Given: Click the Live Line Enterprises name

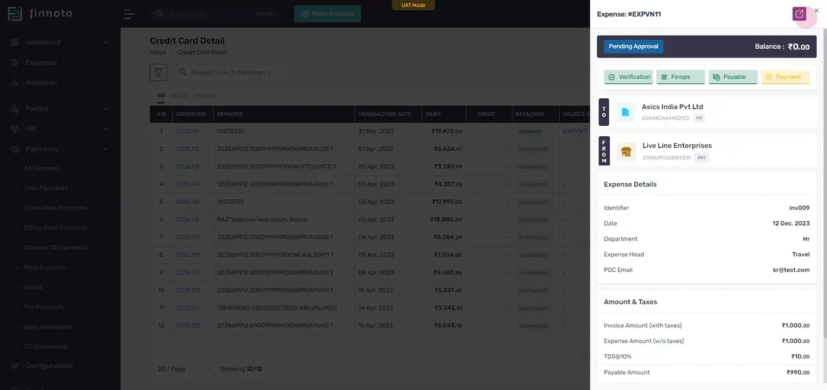Looking at the screenshot, I should (x=677, y=146).
